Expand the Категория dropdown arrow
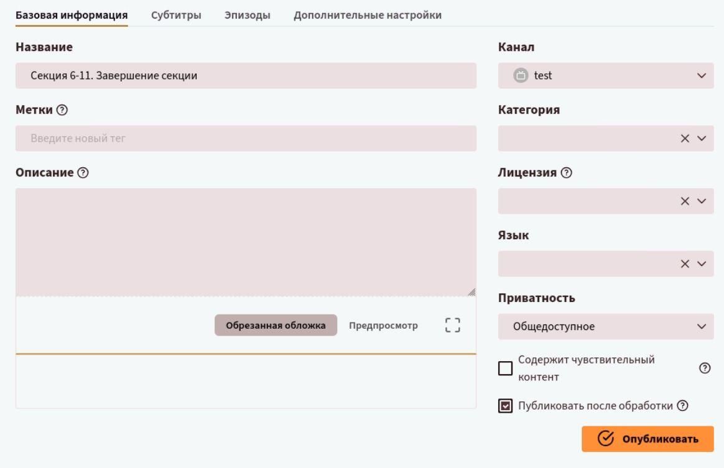The image size is (724, 468). coord(702,139)
